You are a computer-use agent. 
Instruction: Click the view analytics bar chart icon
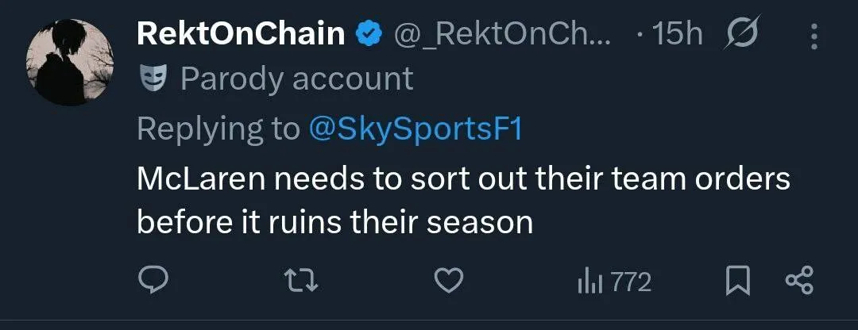pos(589,282)
